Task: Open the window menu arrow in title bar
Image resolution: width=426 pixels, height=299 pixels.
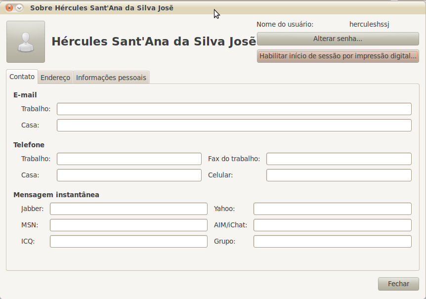Action: pyautogui.click(x=19, y=8)
